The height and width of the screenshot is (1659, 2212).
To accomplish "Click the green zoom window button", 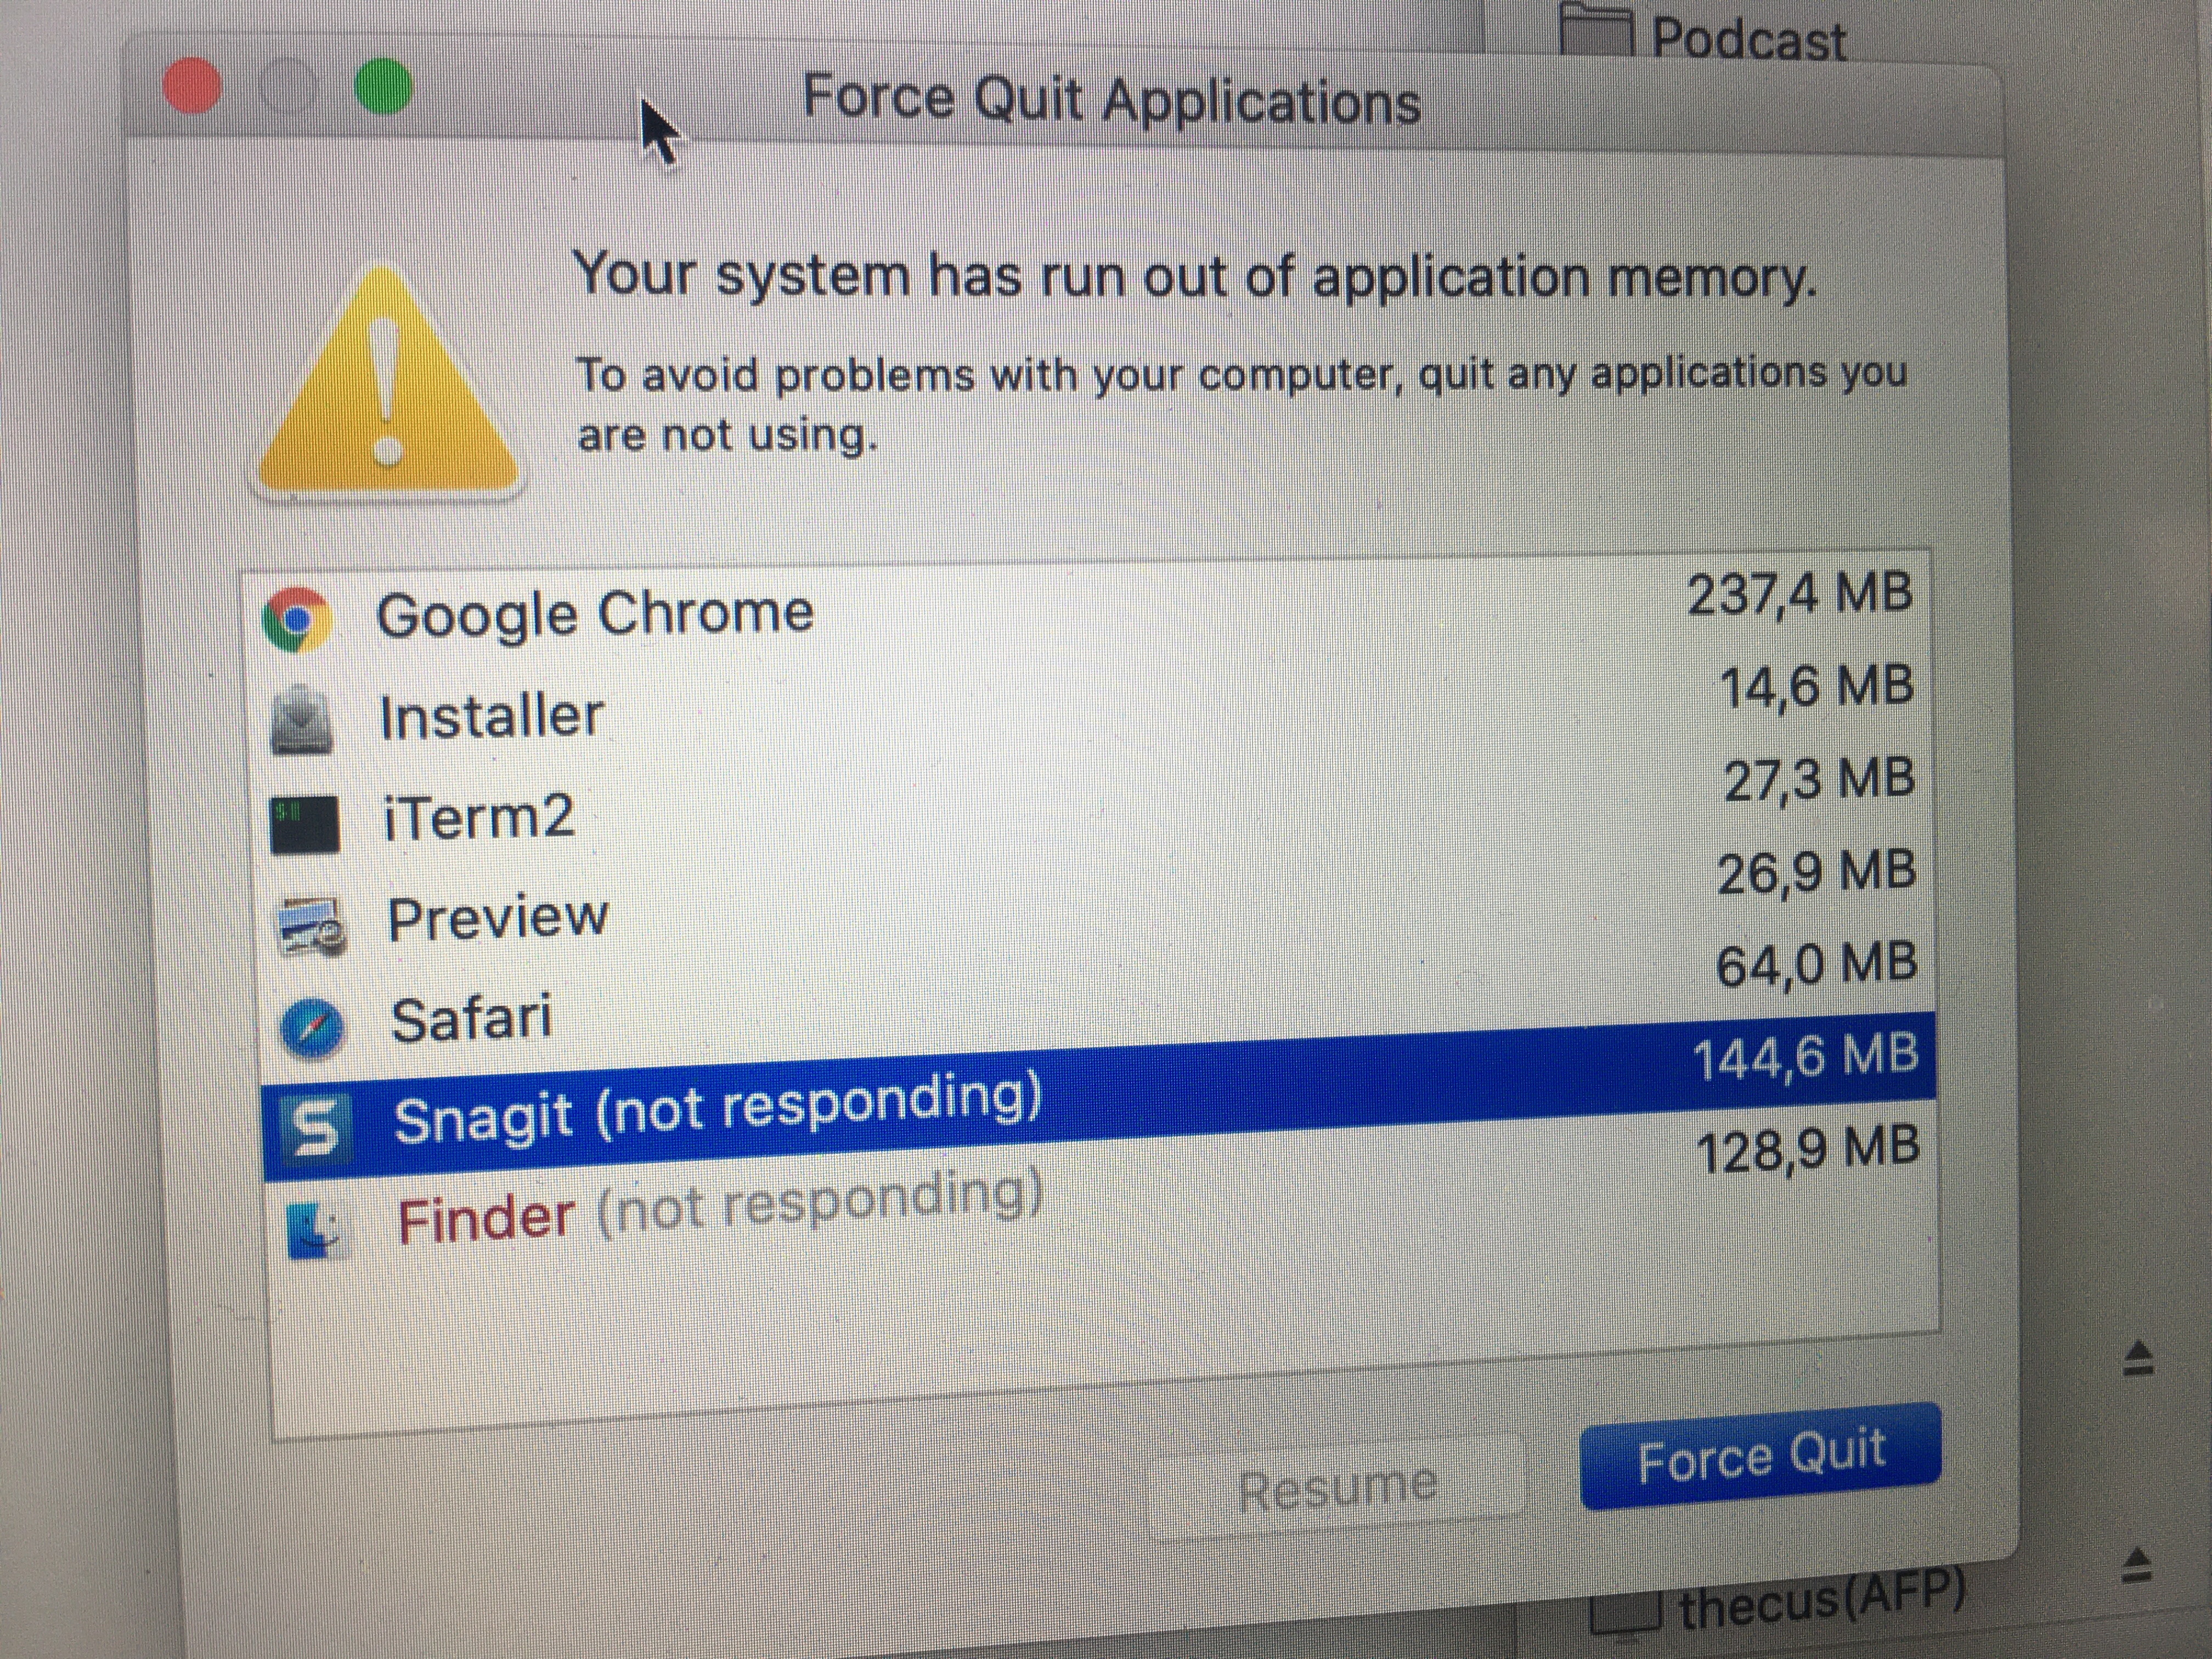I will [384, 87].
